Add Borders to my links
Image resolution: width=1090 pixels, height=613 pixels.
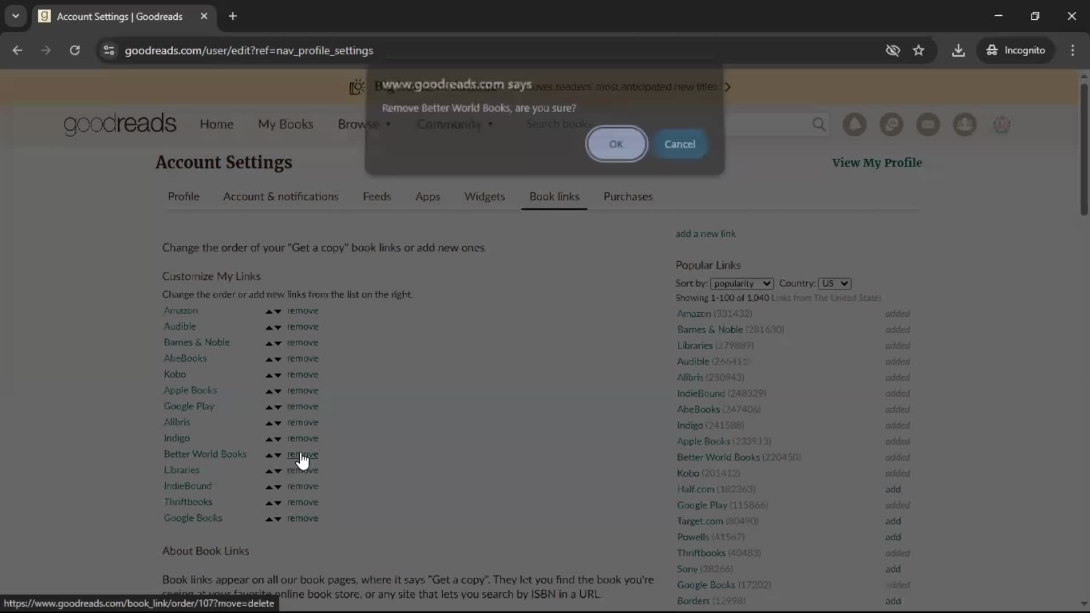click(x=893, y=601)
